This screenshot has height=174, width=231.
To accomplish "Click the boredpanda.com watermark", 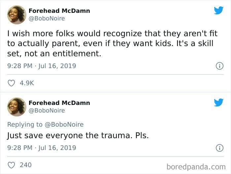I will [x=196, y=167].
